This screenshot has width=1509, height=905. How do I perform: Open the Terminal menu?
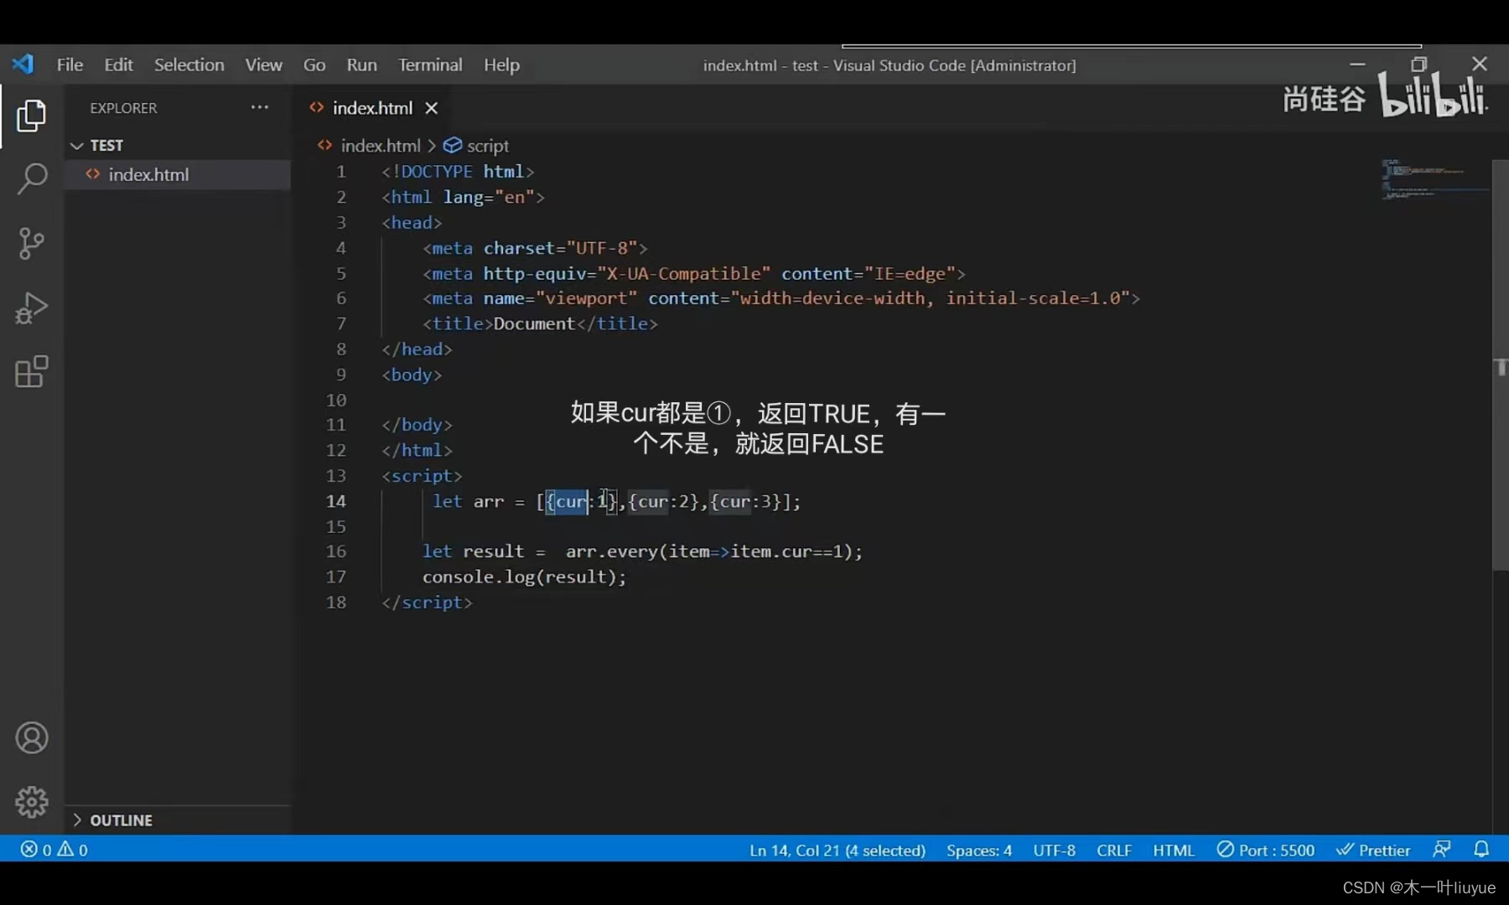point(430,65)
